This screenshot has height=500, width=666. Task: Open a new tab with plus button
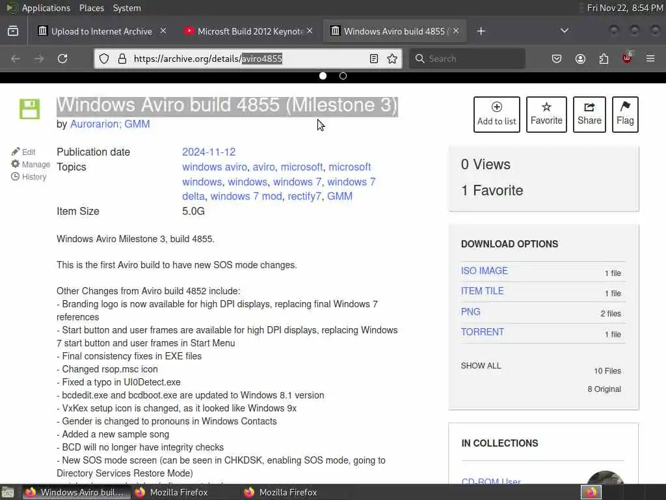(481, 31)
